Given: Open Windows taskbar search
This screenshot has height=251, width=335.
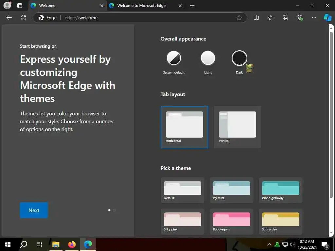Looking at the screenshot, I should click(24, 244).
